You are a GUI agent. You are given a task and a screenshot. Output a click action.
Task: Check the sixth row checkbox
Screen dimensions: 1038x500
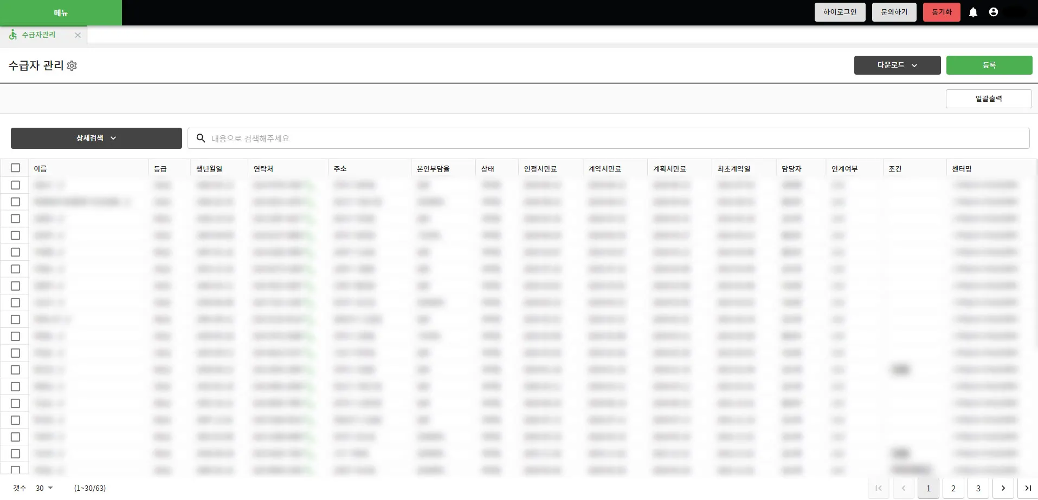point(16,269)
